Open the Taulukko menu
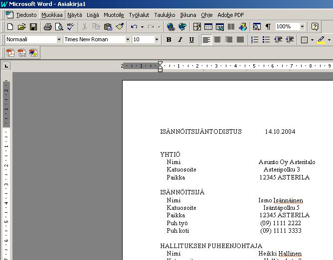The width and height of the screenshot is (333, 260). 165,15
